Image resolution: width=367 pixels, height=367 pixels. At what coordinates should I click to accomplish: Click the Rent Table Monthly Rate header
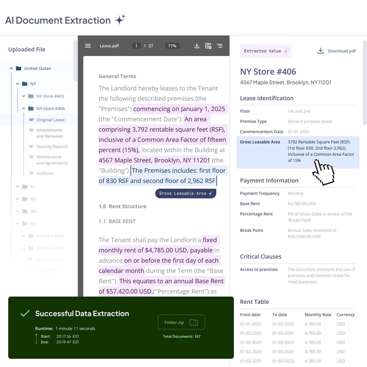318,315
